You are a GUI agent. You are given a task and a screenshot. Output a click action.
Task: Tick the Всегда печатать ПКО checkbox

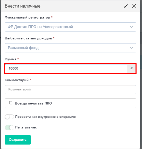click(11, 103)
